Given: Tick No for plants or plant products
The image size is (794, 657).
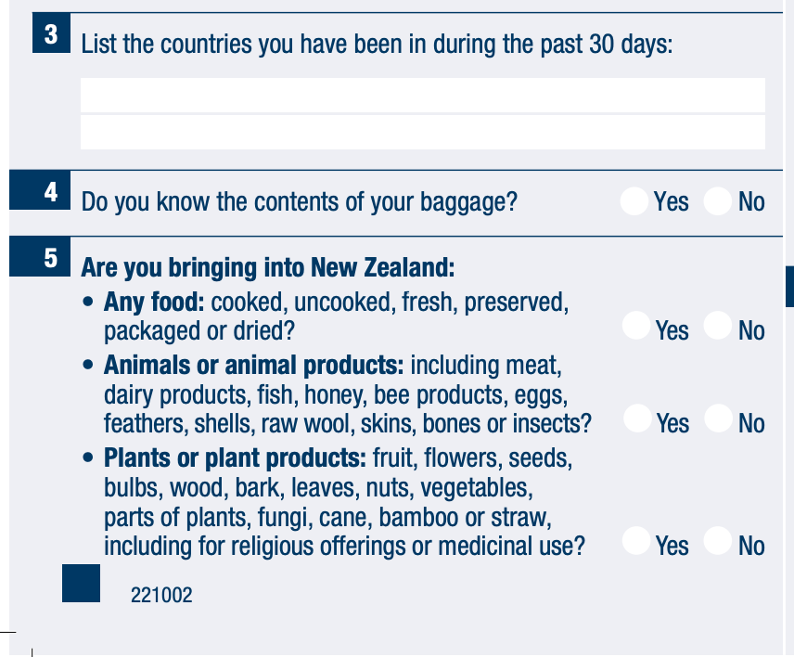Looking at the screenshot, I should pos(718,540).
